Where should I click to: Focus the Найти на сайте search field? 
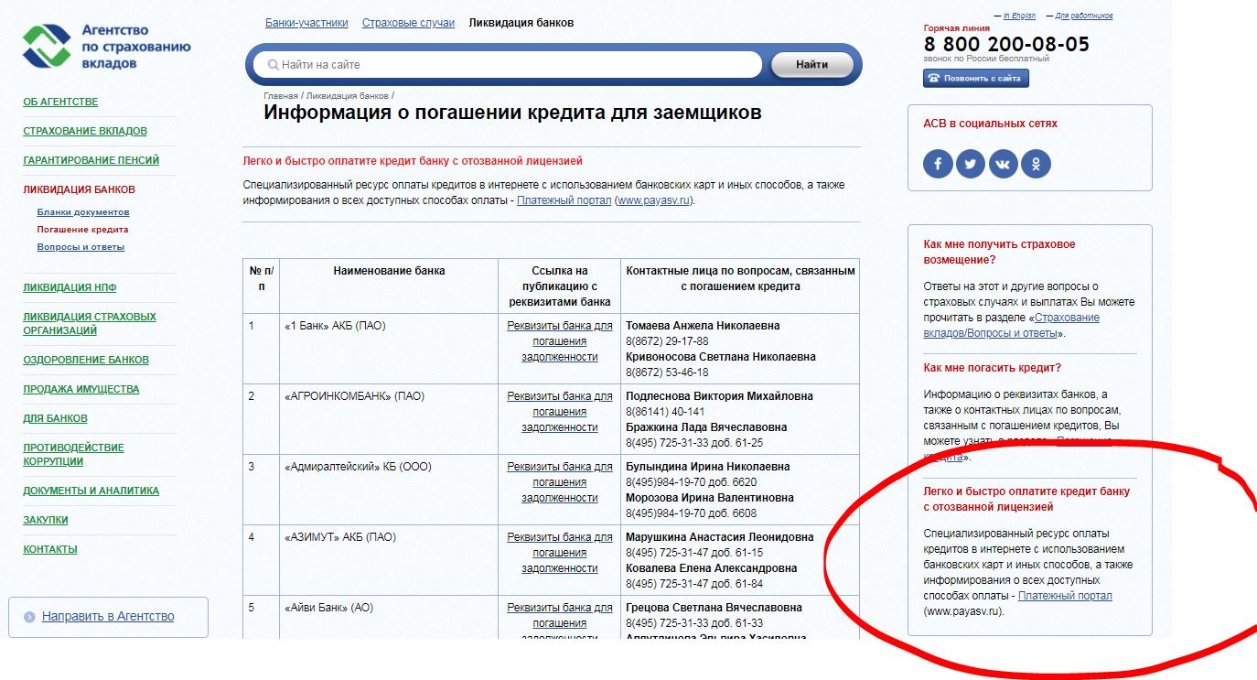click(512, 65)
